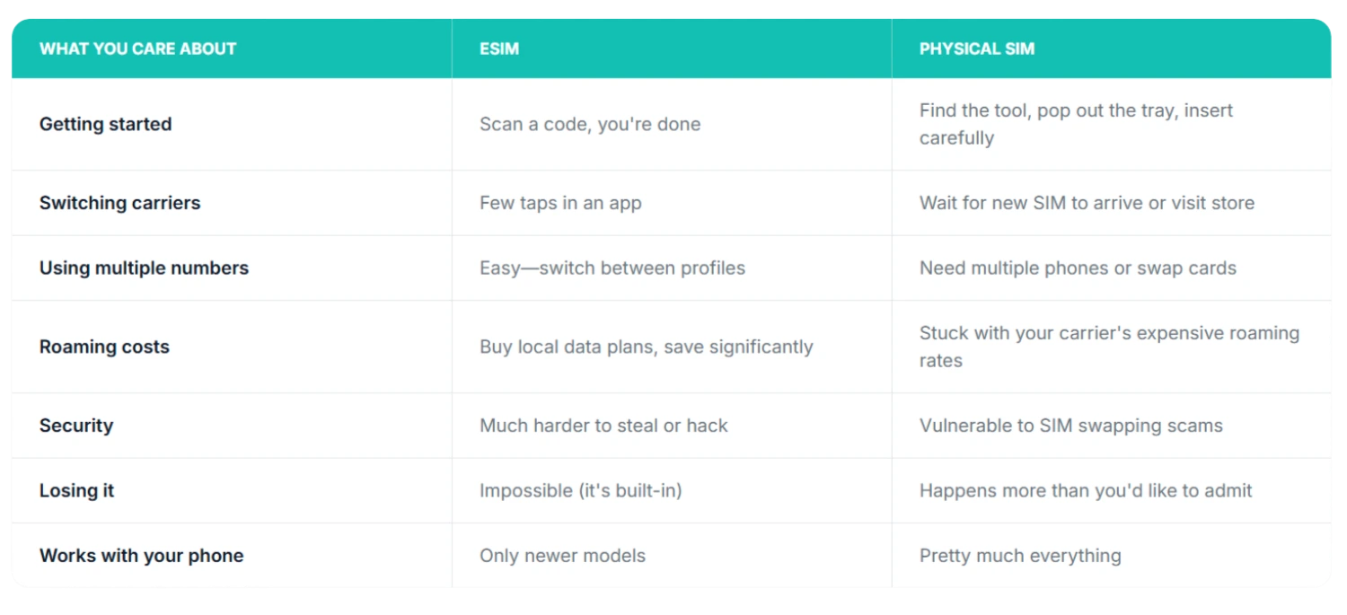This screenshot has width=1347, height=615.
Task: Select the 'Getting started' row label
Action: point(105,124)
